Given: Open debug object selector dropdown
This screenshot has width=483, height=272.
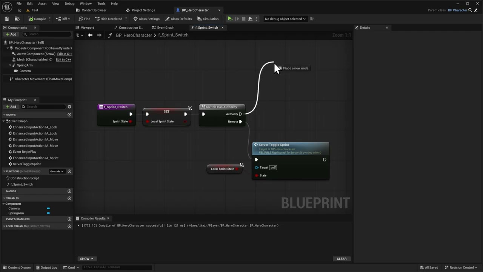Looking at the screenshot, I should (x=285, y=19).
